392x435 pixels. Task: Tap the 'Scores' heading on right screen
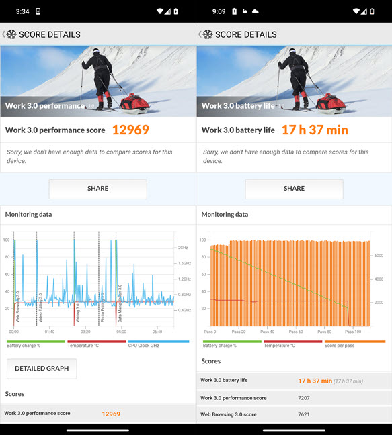tap(211, 361)
